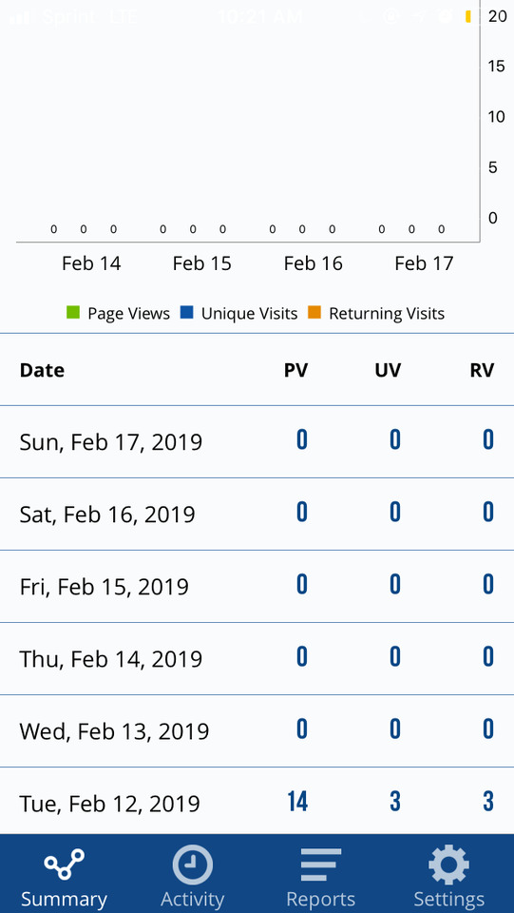Tap the Activity clock icon
The width and height of the screenshot is (514, 913).
click(193, 864)
